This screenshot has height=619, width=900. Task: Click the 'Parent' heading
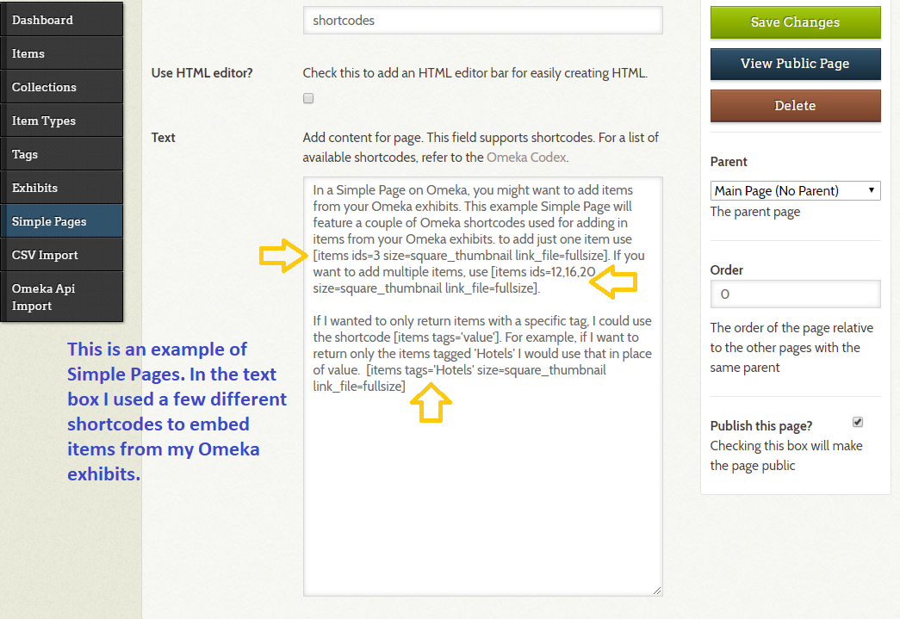[x=729, y=162]
